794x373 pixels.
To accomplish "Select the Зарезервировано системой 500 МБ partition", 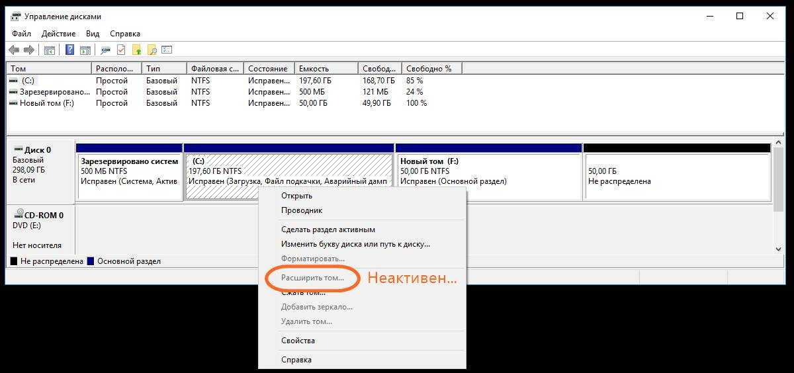I will [129, 172].
